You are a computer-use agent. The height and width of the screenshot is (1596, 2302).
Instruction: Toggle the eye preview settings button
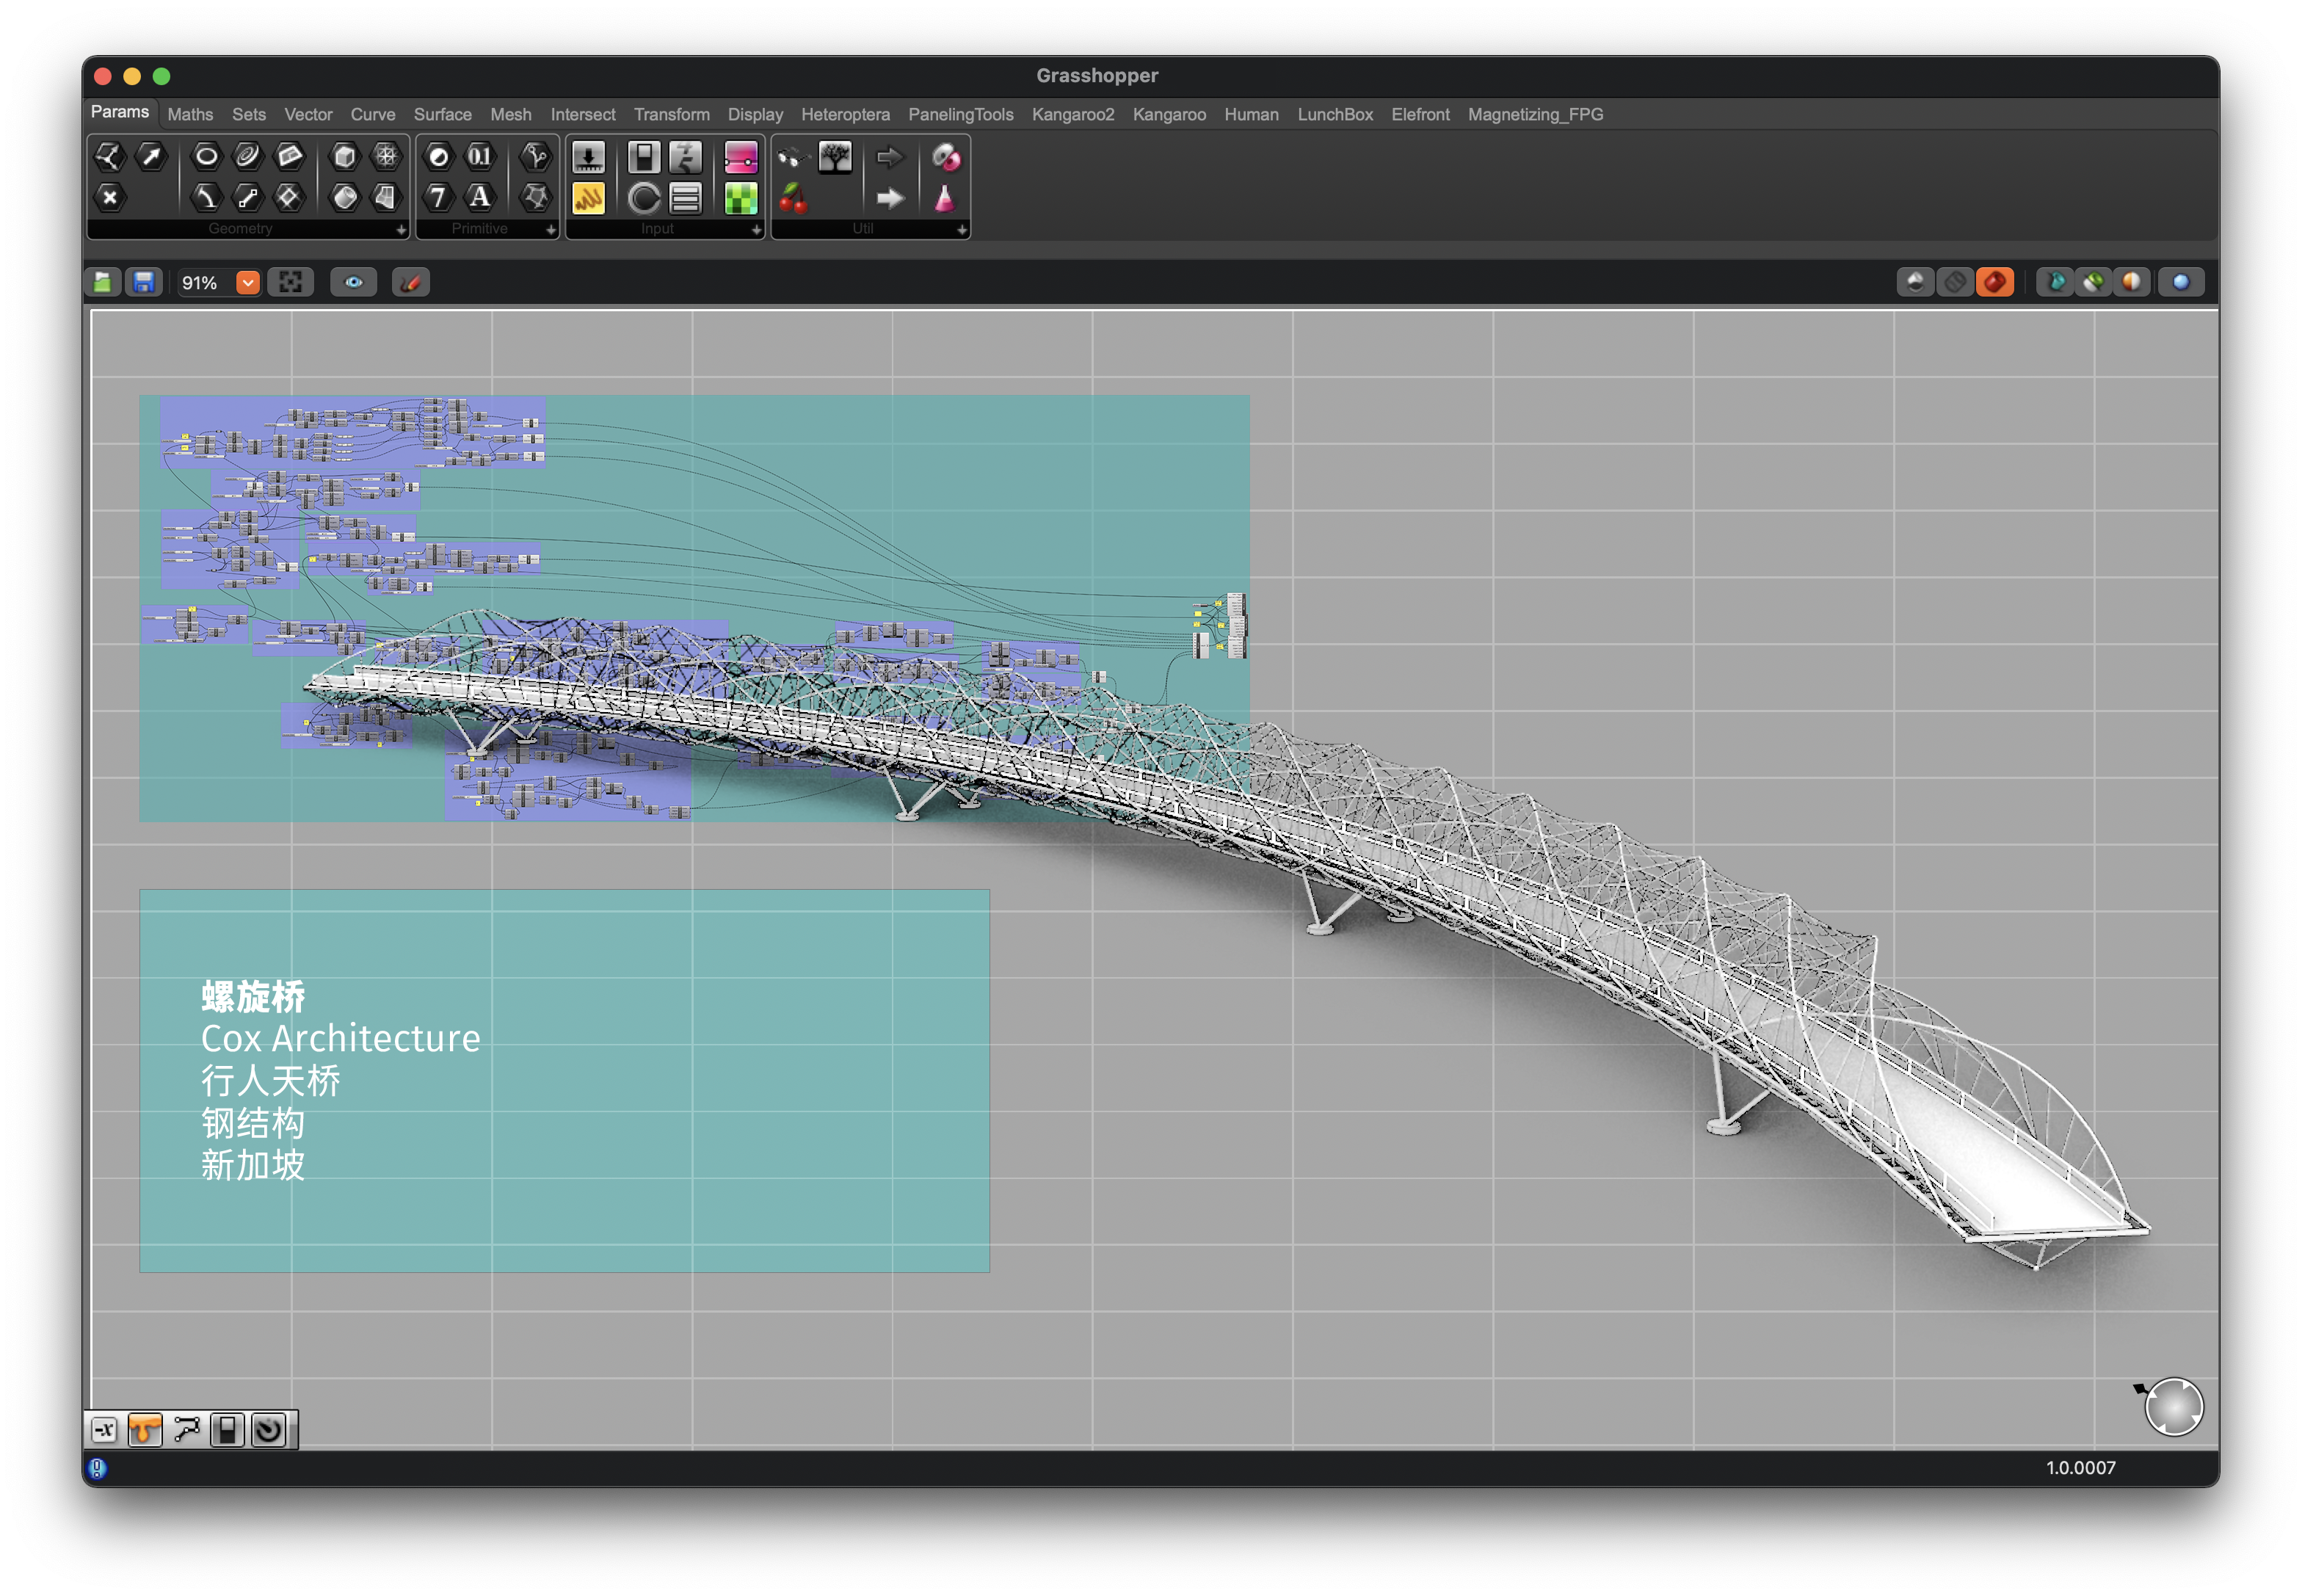[x=353, y=283]
